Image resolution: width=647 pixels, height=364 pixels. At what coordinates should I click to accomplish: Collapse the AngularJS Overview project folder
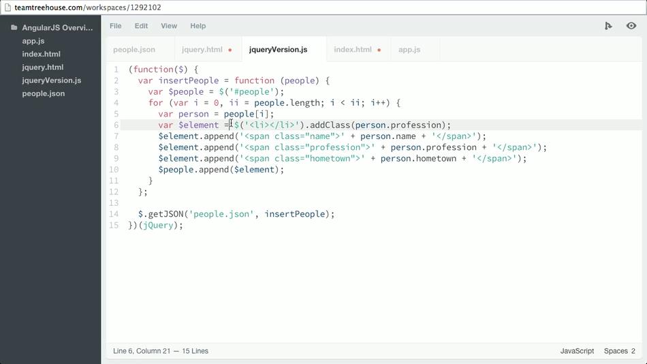[x=57, y=28]
